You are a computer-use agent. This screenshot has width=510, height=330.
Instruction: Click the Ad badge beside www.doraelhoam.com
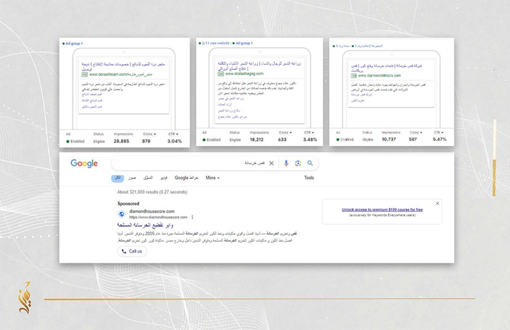point(85,75)
